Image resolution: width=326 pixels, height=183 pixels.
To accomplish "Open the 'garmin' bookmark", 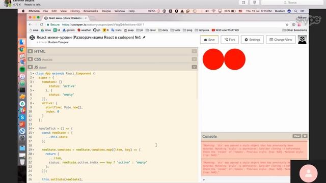I will pyautogui.click(x=69, y=30).
